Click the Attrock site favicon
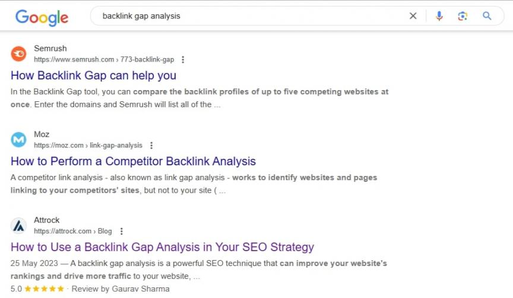 (19, 226)
